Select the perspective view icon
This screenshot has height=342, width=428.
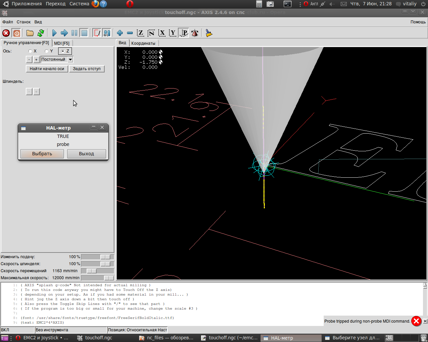pos(184,33)
